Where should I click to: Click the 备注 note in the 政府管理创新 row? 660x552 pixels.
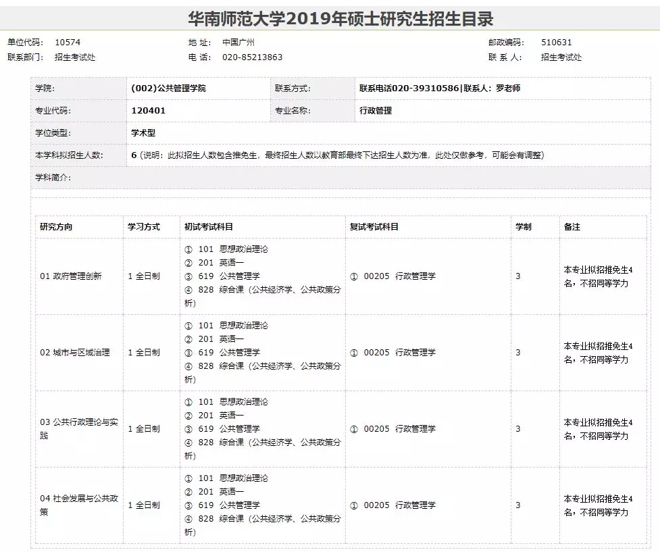598,276
